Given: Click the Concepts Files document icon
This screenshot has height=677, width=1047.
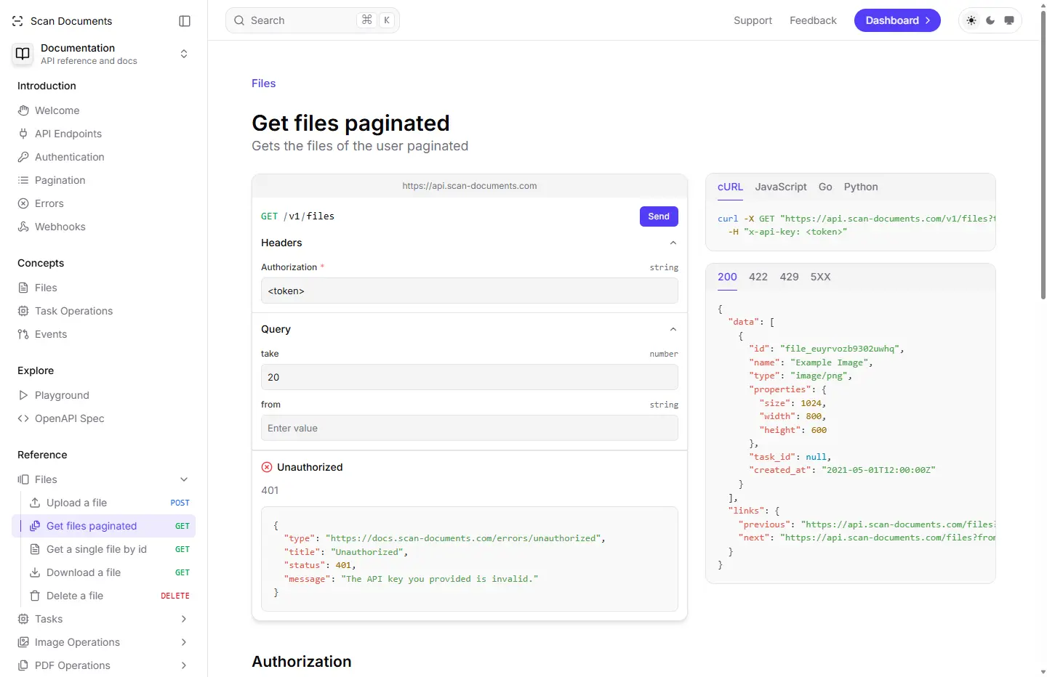Looking at the screenshot, I should (23, 288).
